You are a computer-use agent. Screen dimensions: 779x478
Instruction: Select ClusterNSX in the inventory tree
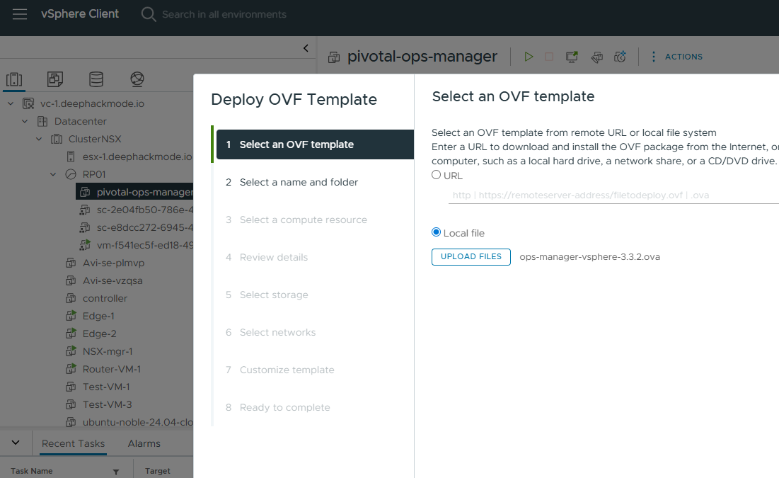[94, 139]
